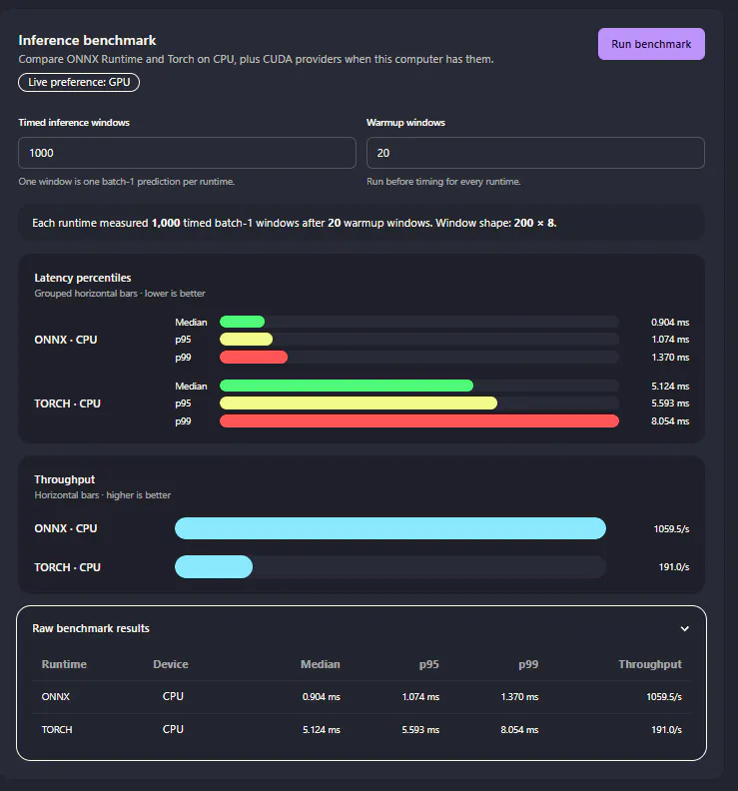Click the p95 column header
This screenshot has width=738, height=791.
(x=428, y=664)
